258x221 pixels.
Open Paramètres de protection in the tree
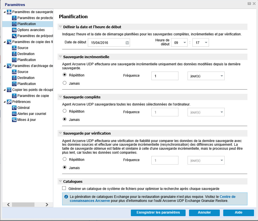(x=35, y=18)
